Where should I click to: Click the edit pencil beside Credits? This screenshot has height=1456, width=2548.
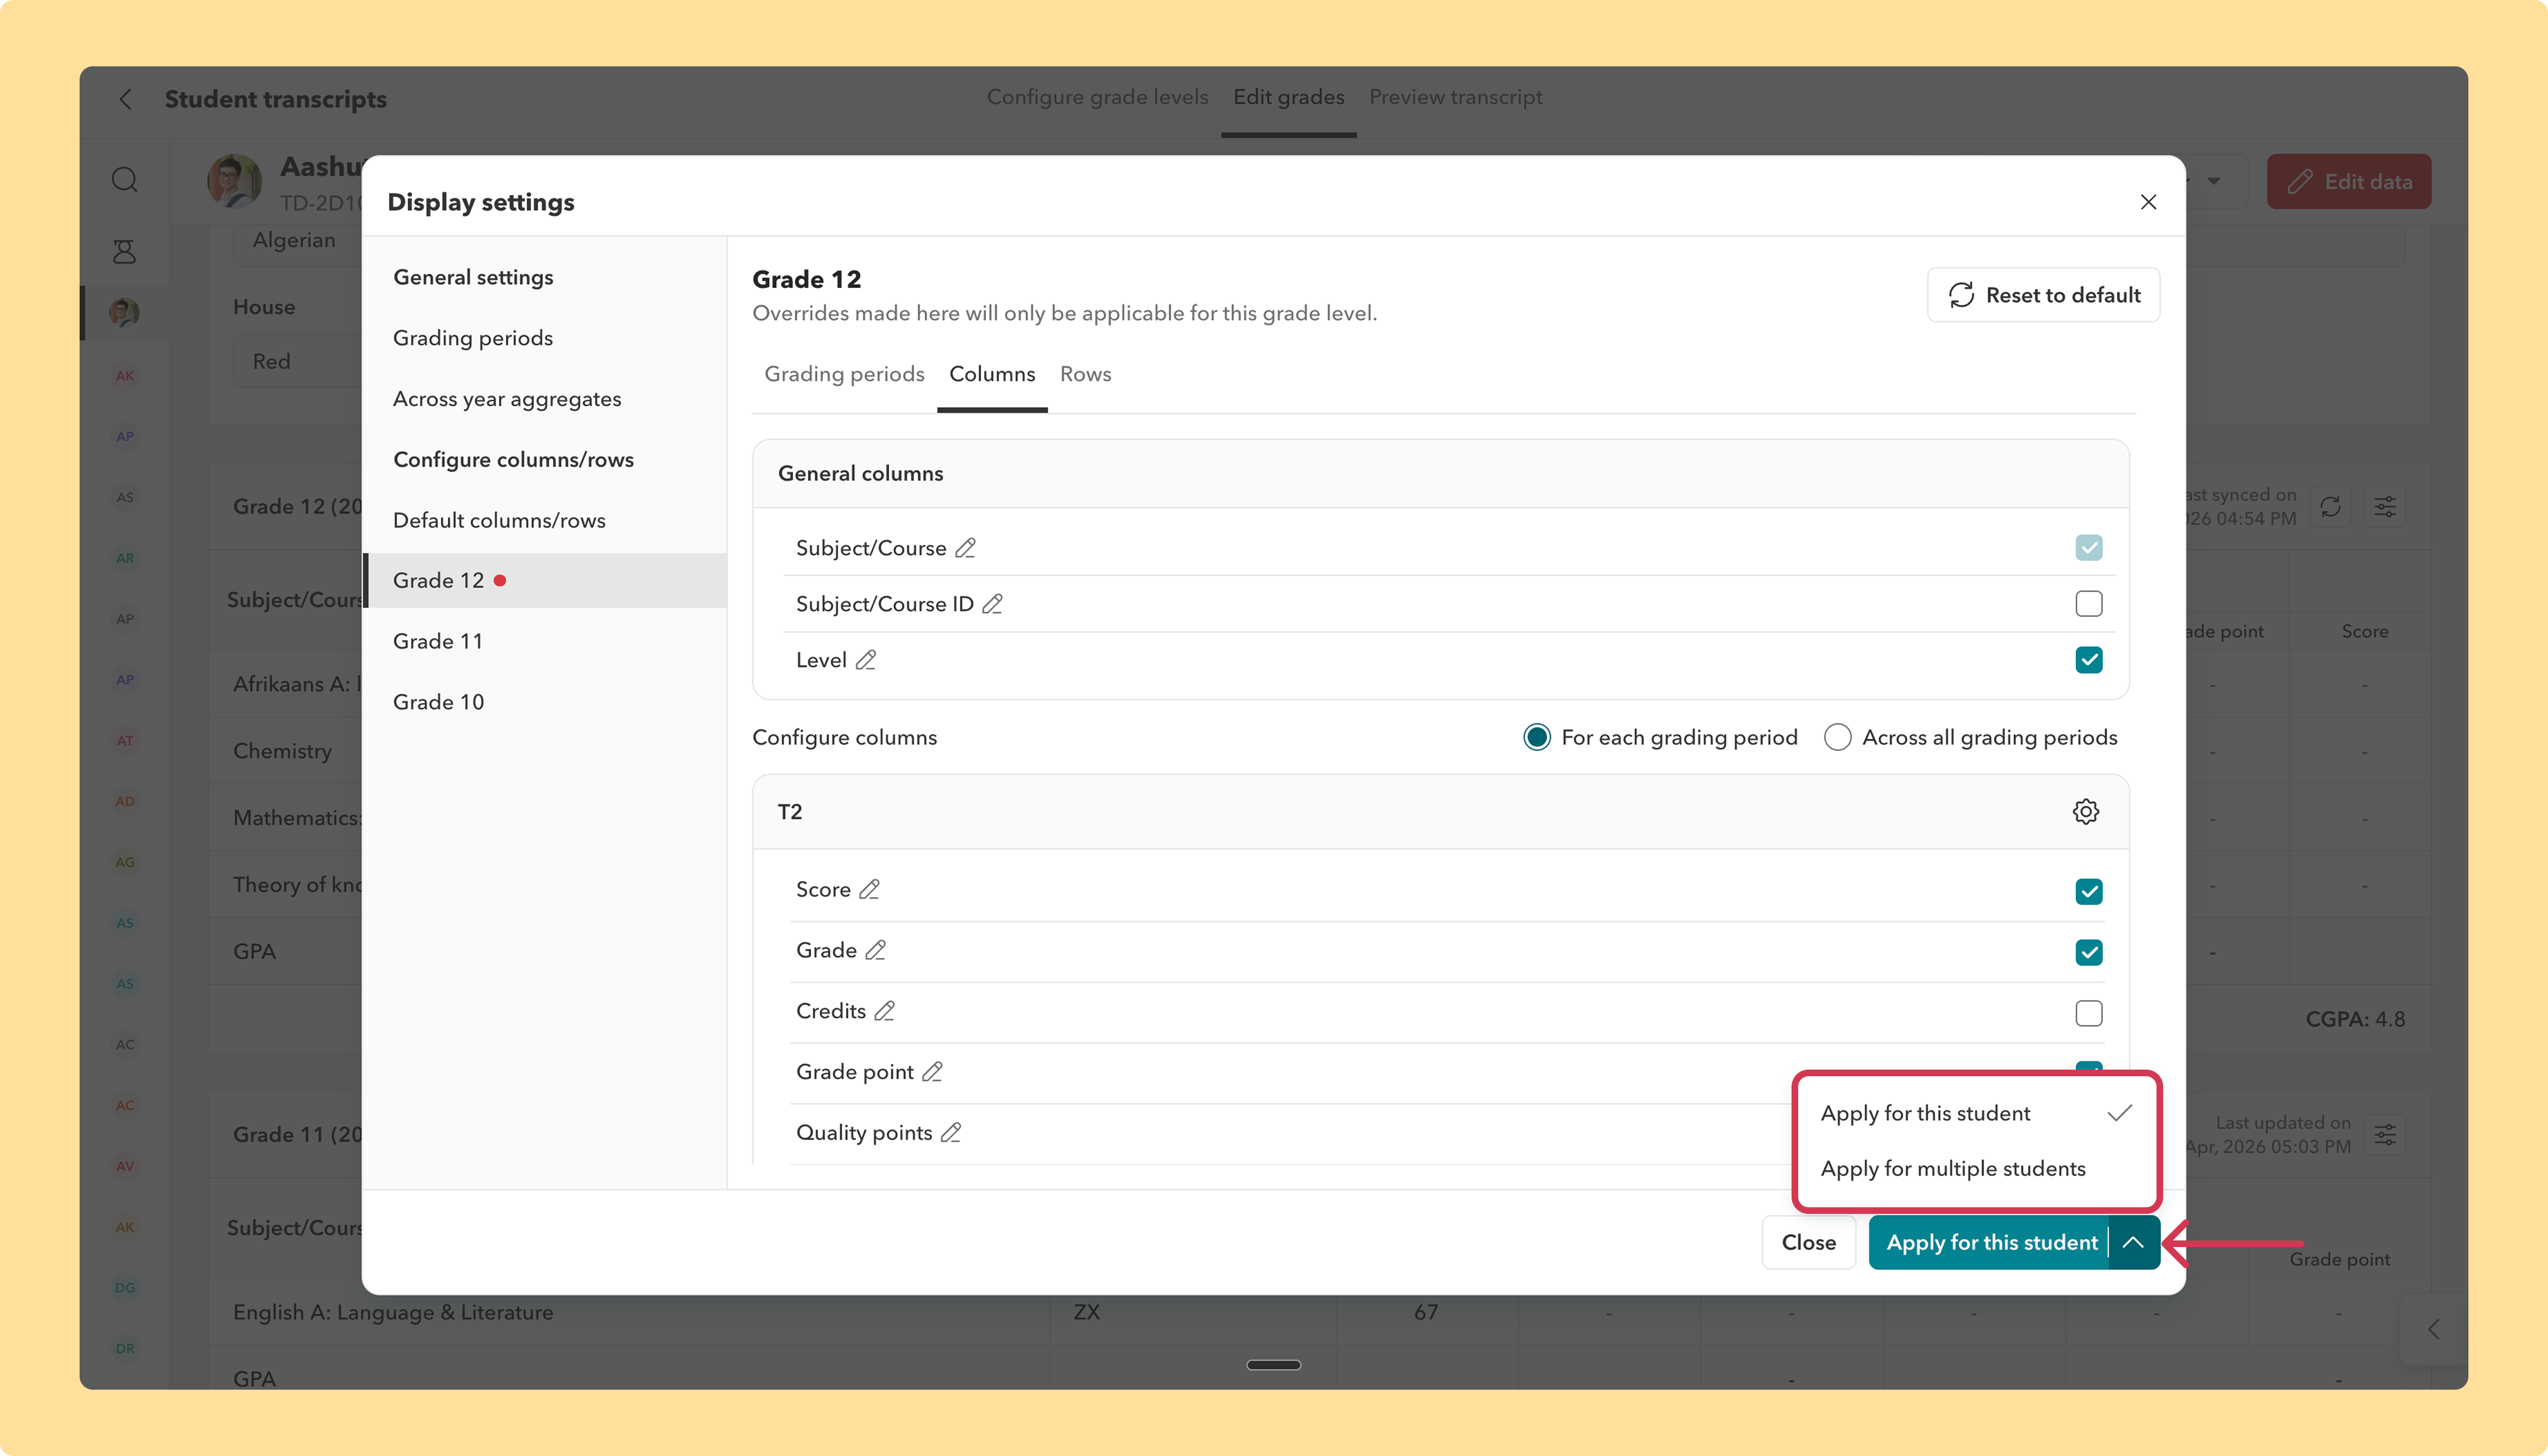tap(885, 1011)
